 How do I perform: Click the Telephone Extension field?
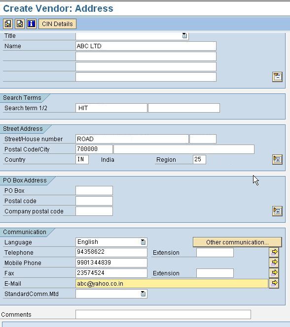point(215,252)
